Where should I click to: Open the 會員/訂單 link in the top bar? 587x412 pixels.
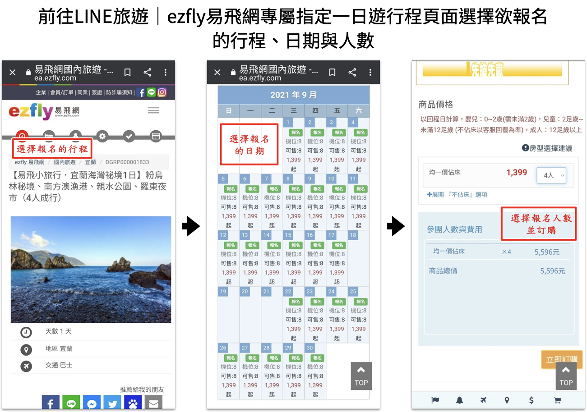click(x=61, y=92)
